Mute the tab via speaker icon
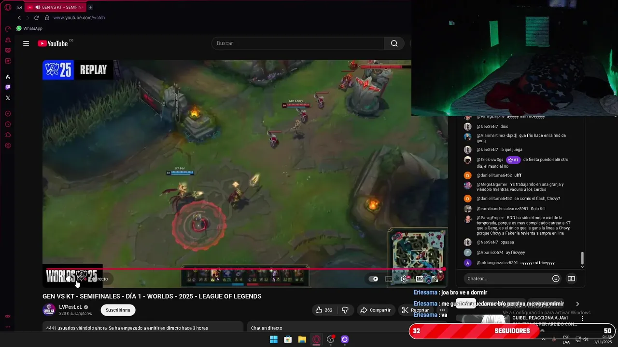 tap(38, 7)
